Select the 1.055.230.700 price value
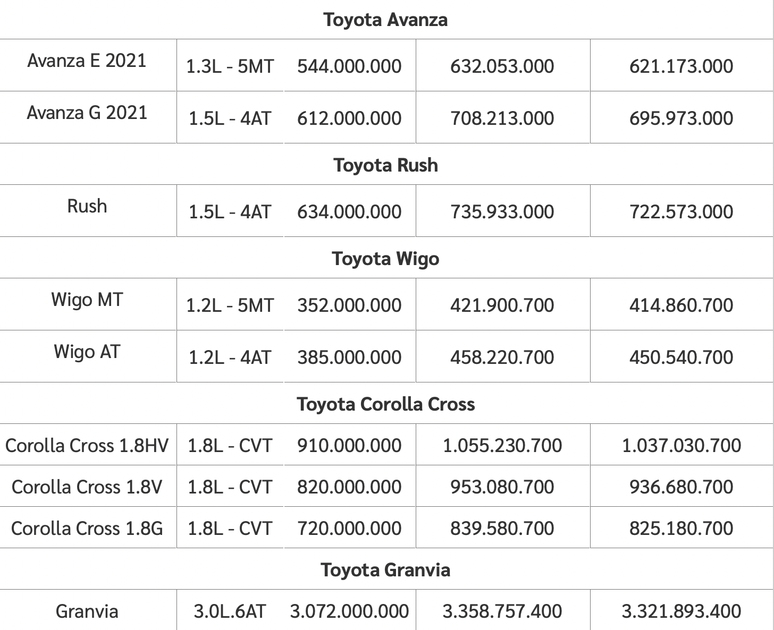The image size is (774, 630). click(502, 445)
